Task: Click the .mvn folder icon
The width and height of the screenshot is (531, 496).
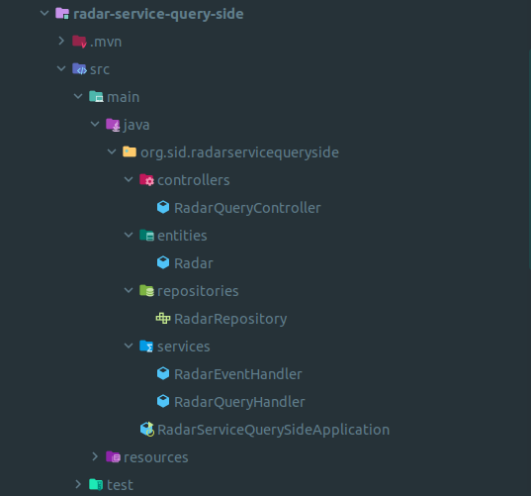Action: (x=79, y=42)
